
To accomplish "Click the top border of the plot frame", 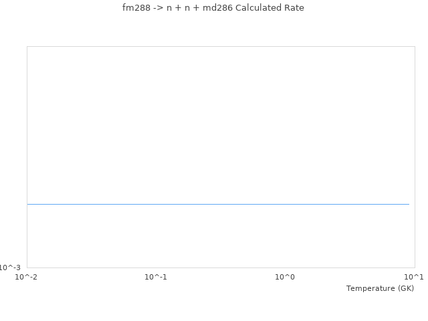I will tap(221, 47).
